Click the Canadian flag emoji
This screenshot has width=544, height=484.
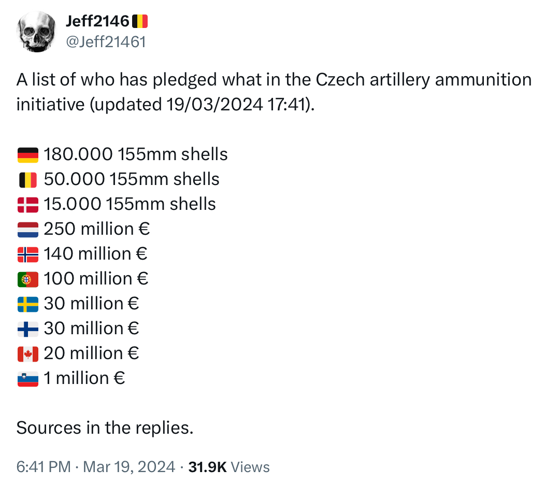[28, 353]
